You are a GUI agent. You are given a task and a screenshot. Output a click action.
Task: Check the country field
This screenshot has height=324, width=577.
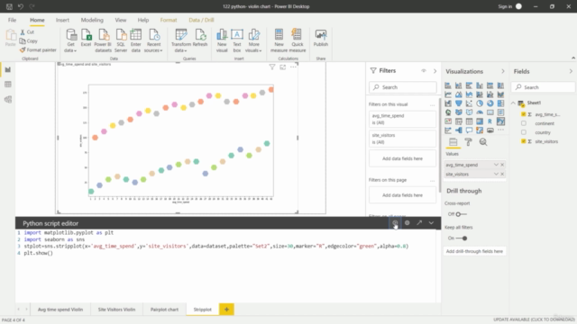pyautogui.click(x=523, y=132)
